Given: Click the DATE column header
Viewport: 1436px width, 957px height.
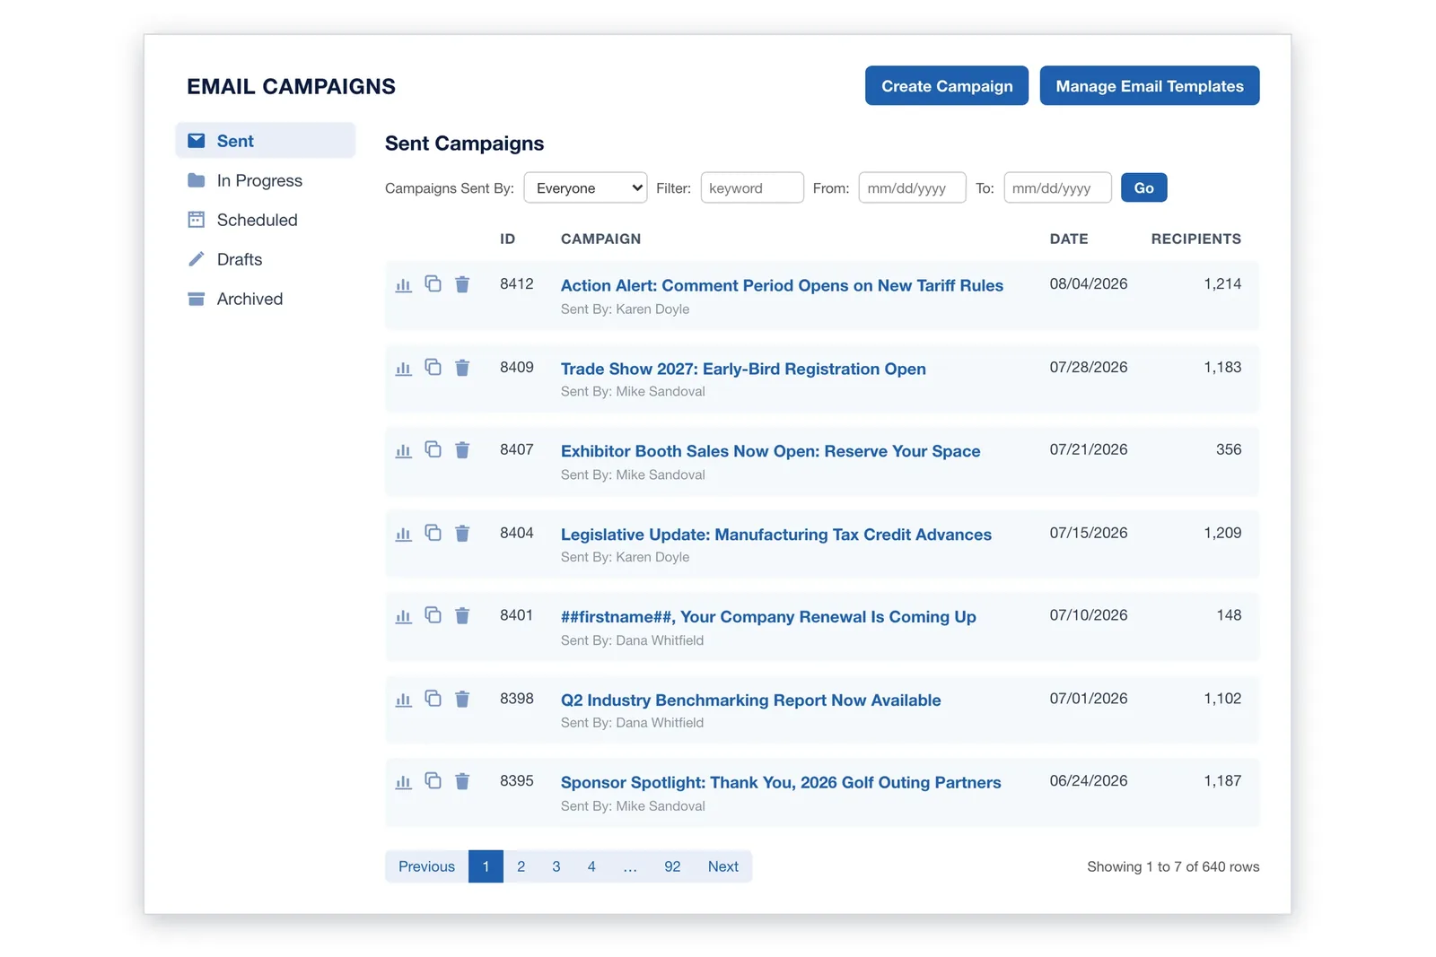Looking at the screenshot, I should click(x=1069, y=239).
